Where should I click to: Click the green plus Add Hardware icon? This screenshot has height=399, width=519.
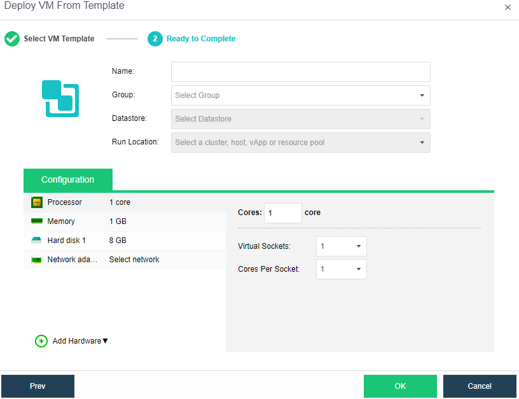tap(41, 341)
